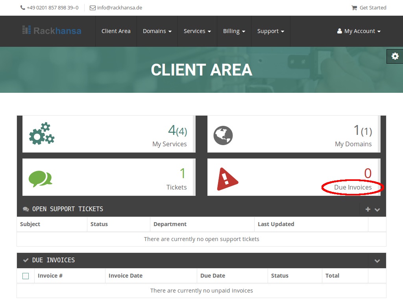Click the phone icon in top bar
Viewport: 403px width, 302px height.
pos(22,8)
